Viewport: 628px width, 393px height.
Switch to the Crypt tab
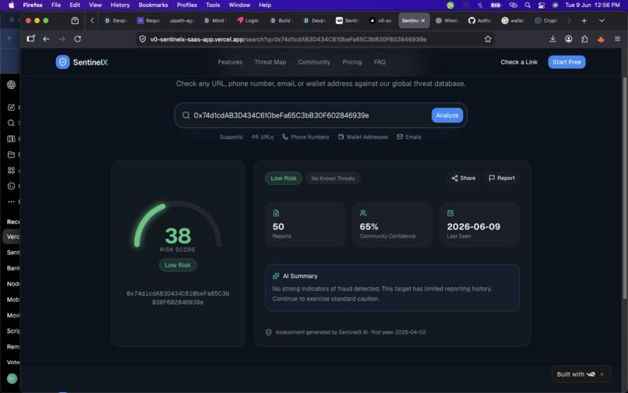click(x=546, y=20)
